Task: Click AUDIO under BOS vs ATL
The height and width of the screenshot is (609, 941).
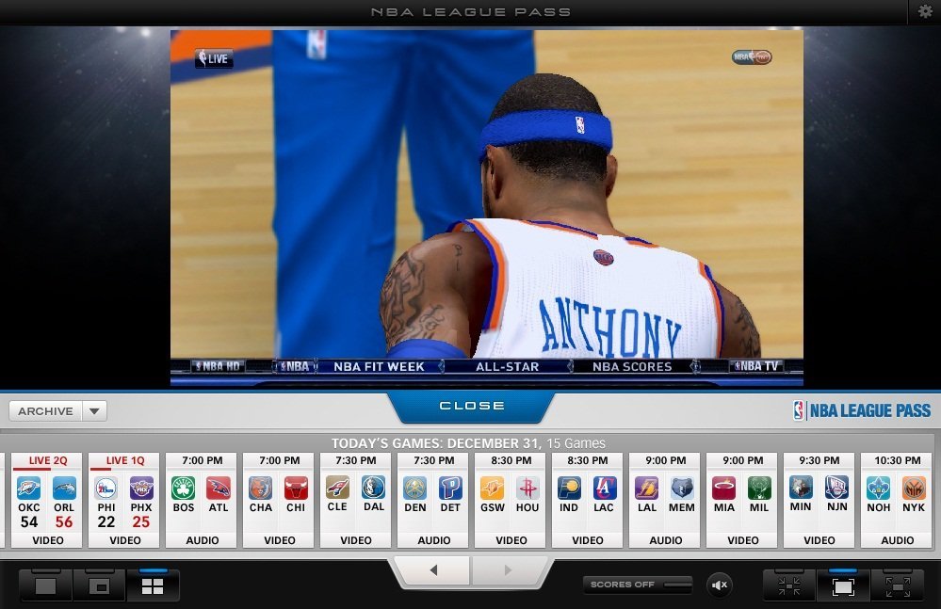Action: pos(203,540)
